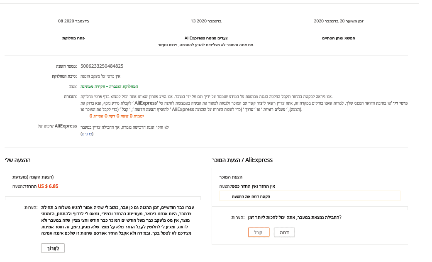This screenshot has width=432, height=262.
Task: Click the refund amount US $ 6.85
Action: coord(48,186)
